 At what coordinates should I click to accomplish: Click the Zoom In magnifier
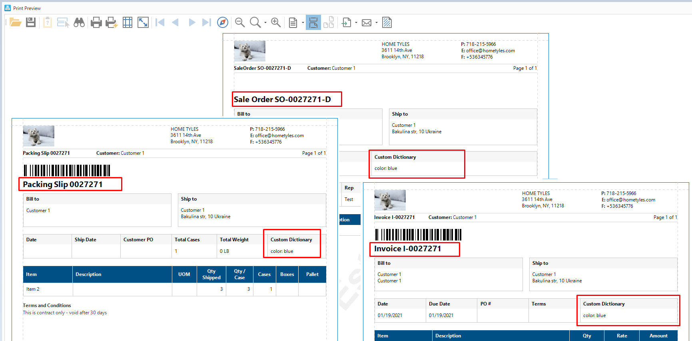point(276,22)
